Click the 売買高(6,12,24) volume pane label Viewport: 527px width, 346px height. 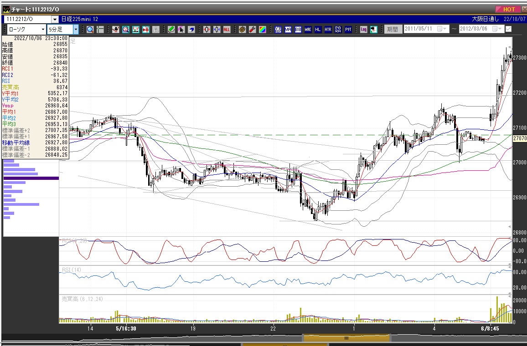82,299
